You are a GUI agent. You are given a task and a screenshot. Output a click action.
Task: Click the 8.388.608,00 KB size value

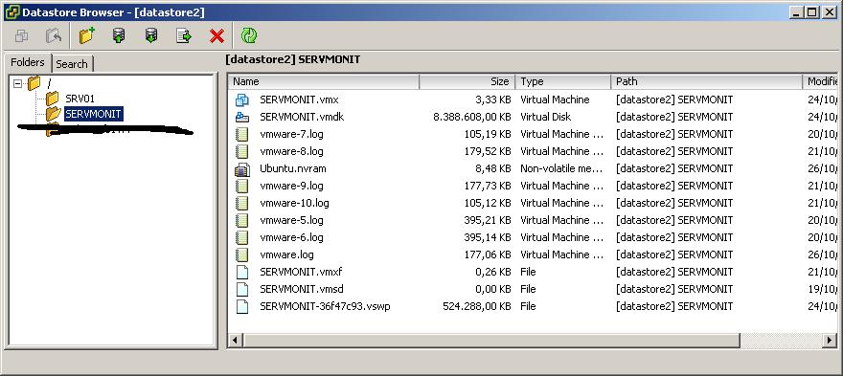tap(471, 117)
